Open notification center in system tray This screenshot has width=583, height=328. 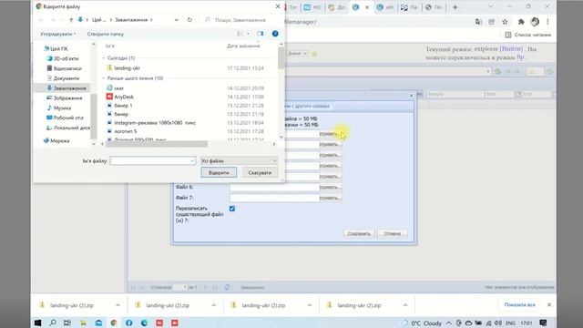(543, 323)
